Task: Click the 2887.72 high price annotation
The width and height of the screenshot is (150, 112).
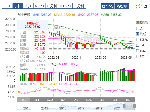Action: click(x=59, y=28)
